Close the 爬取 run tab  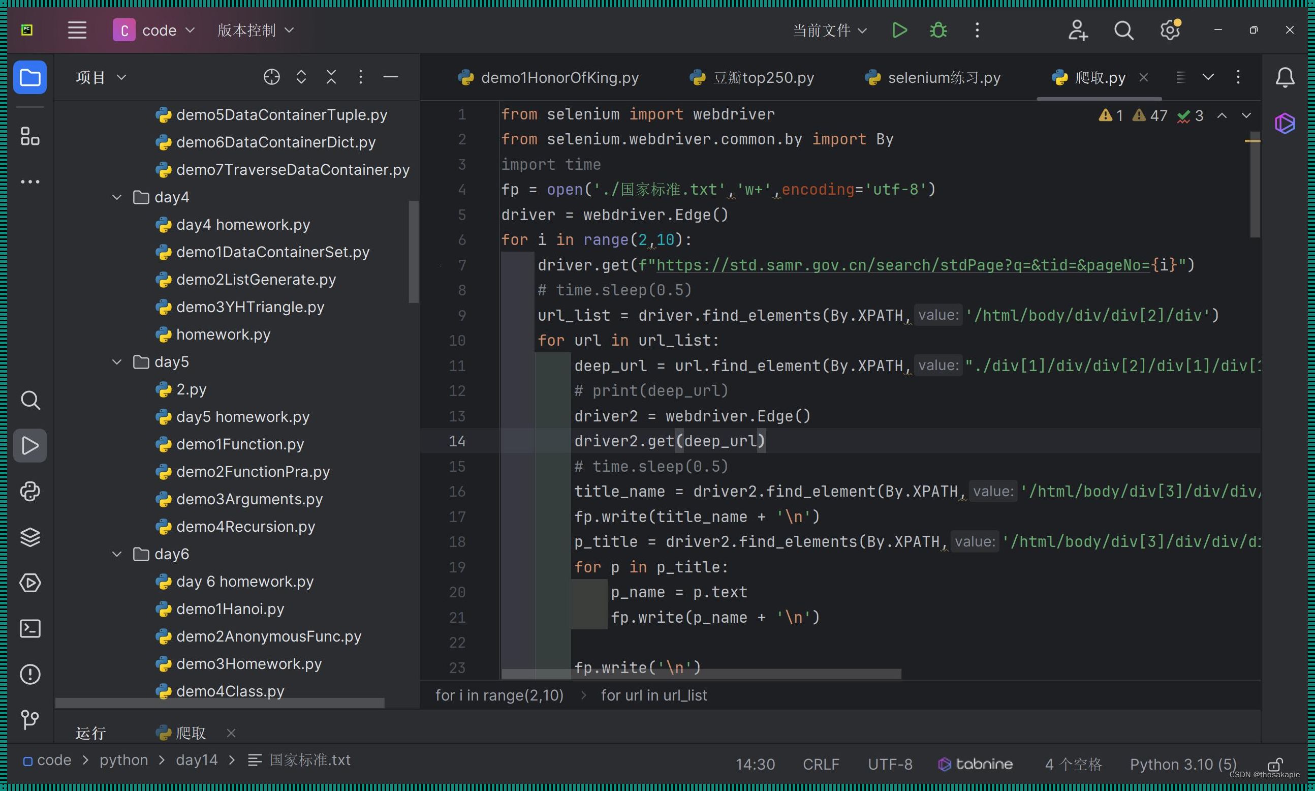pos(231,734)
